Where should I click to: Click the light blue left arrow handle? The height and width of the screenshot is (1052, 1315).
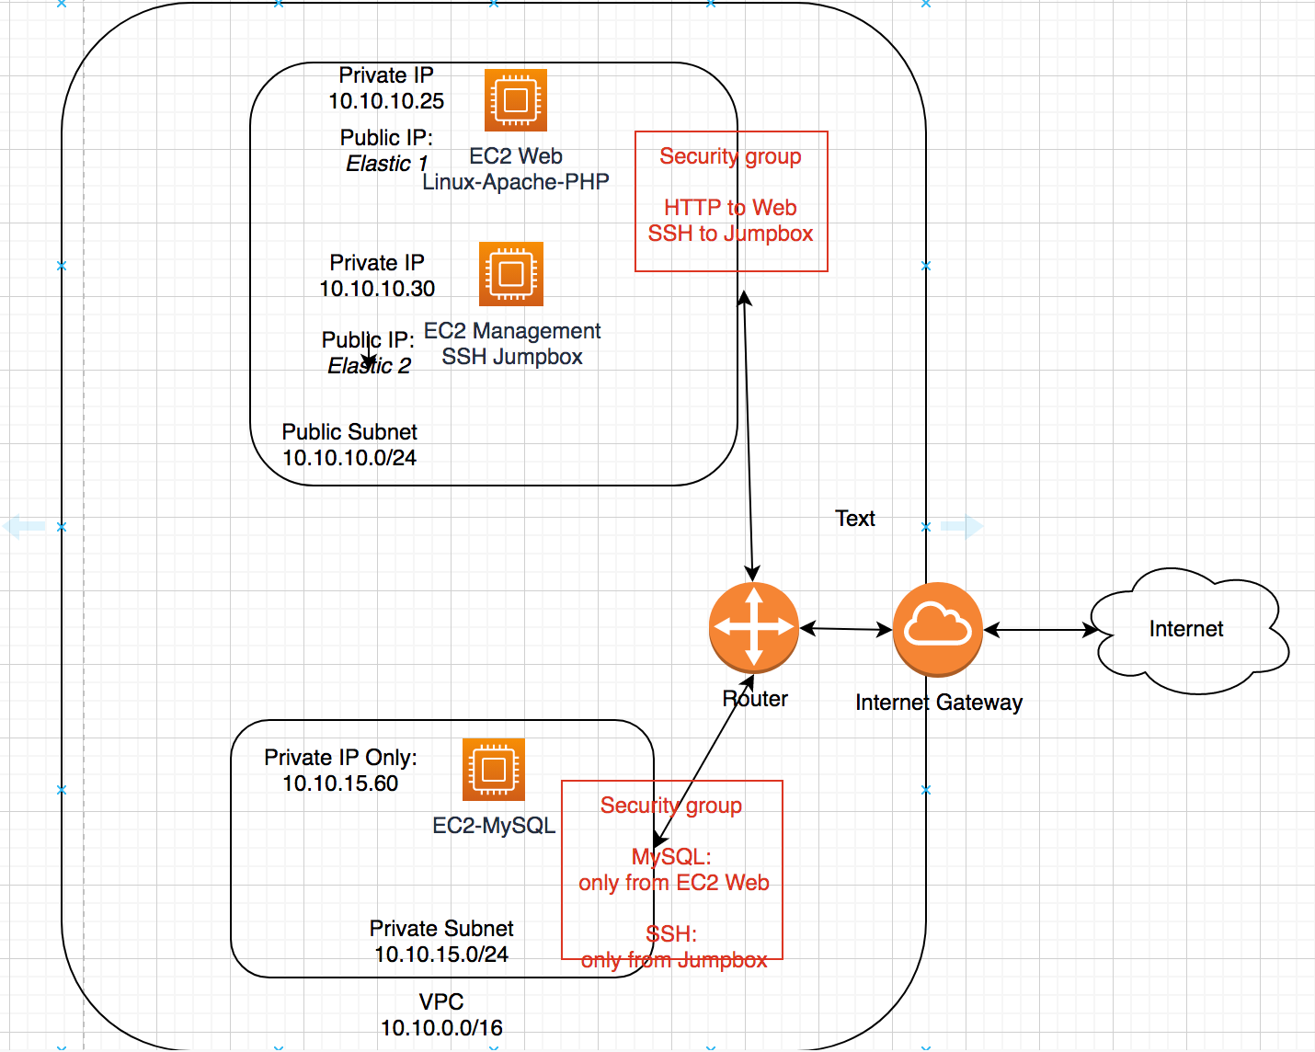[x=25, y=527]
